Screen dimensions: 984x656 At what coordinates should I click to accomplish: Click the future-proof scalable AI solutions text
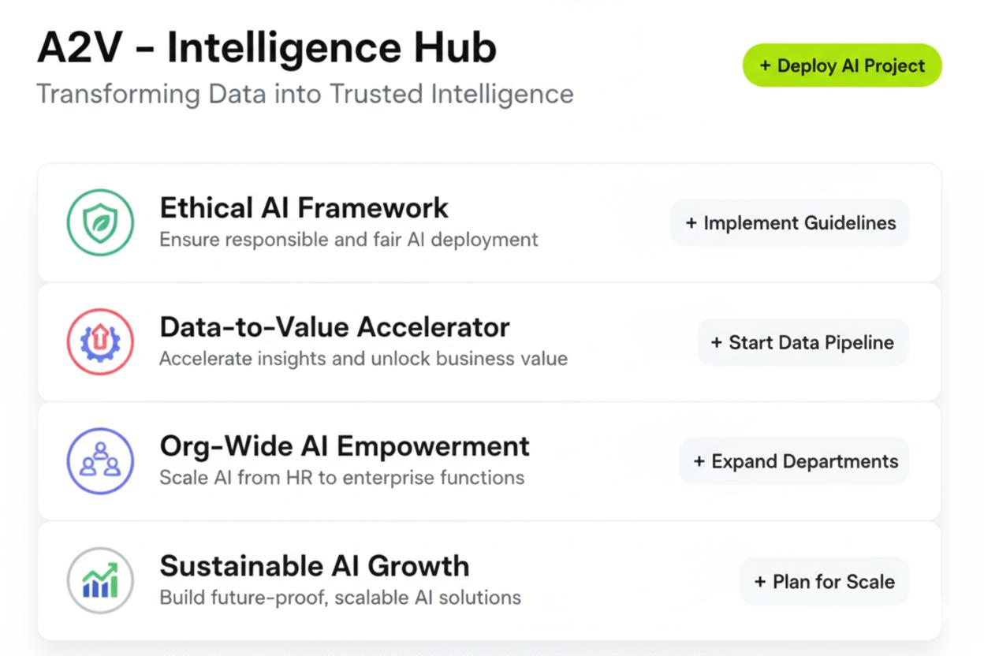(x=340, y=598)
